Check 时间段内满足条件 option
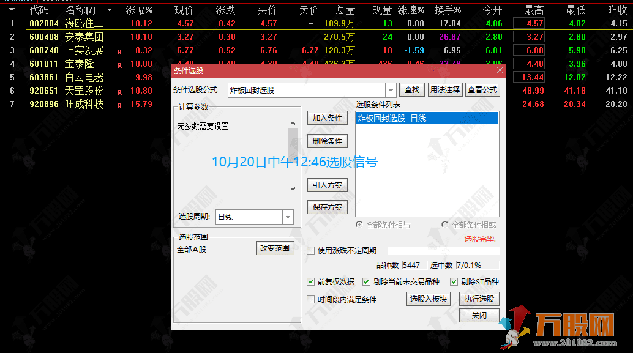The height and width of the screenshot is (353, 633). click(311, 300)
